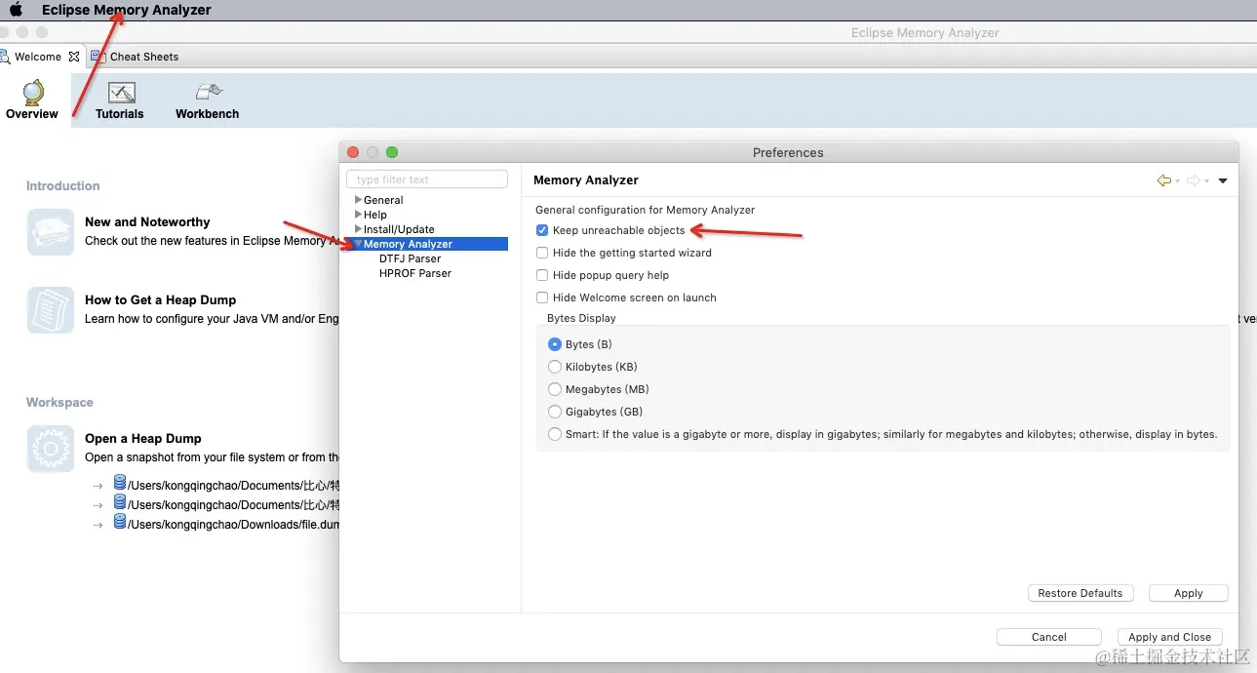Image resolution: width=1257 pixels, height=673 pixels.
Task: Select Kilobytes (KB) radio button
Action: [x=555, y=367]
